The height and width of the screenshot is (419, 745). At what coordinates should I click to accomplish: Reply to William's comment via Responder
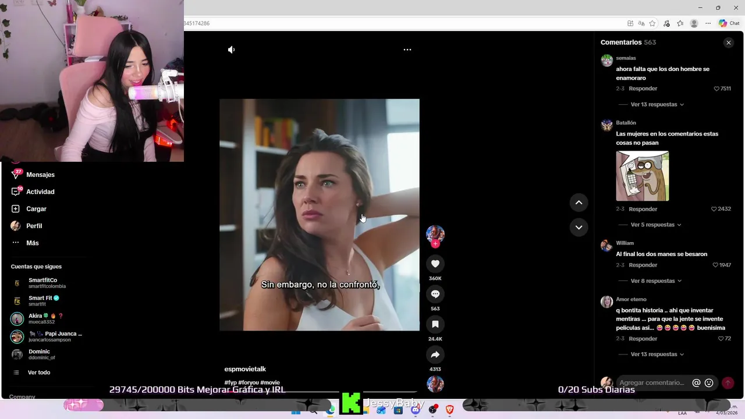click(643, 265)
